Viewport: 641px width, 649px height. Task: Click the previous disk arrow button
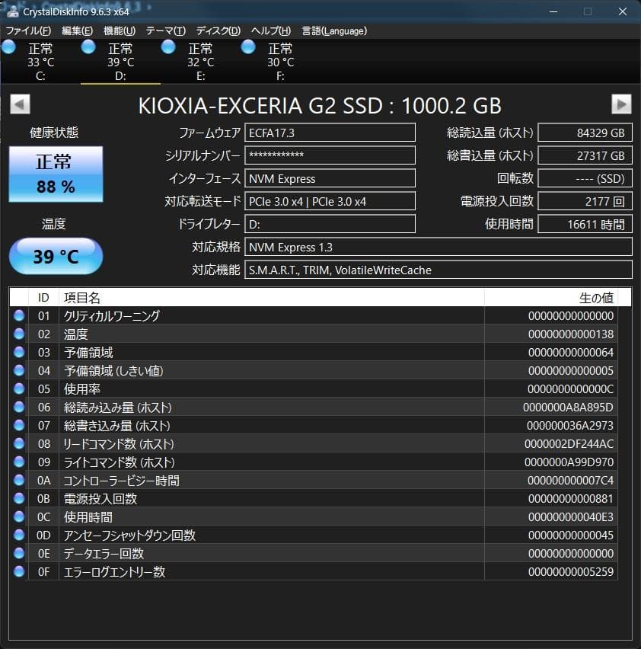[20, 104]
